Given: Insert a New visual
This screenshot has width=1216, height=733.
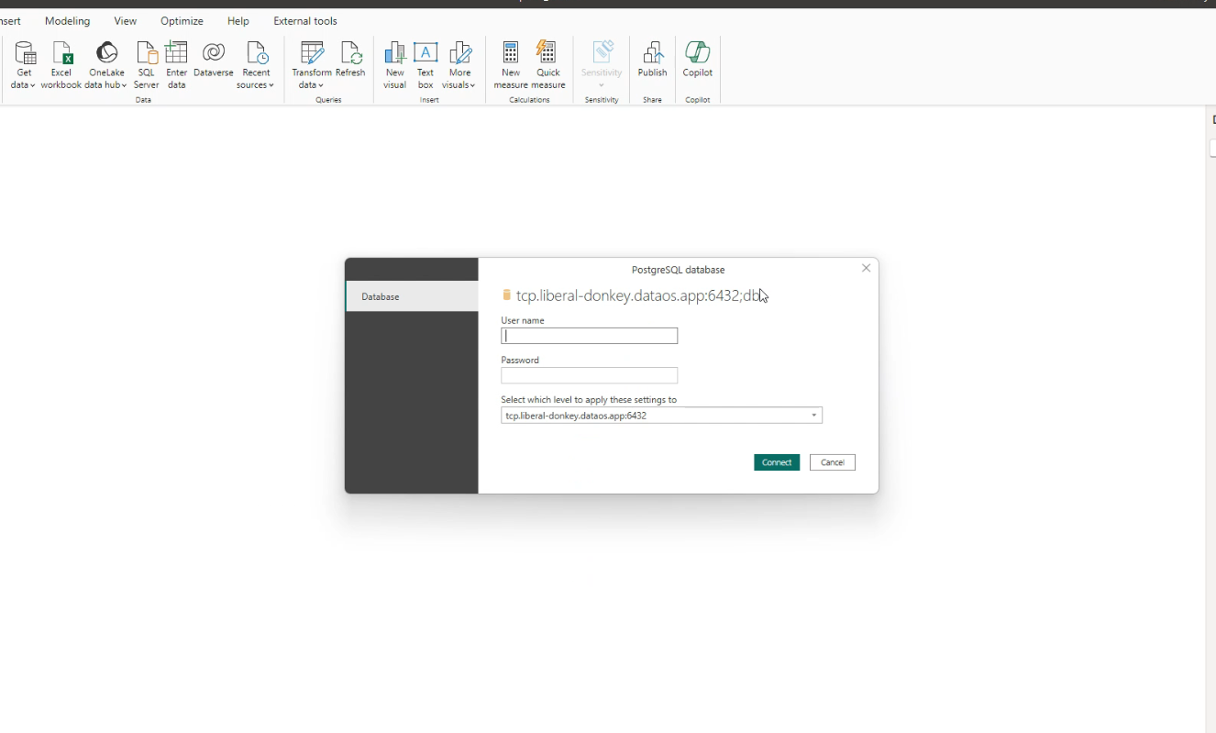Looking at the screenshot, I should (395, 65).
